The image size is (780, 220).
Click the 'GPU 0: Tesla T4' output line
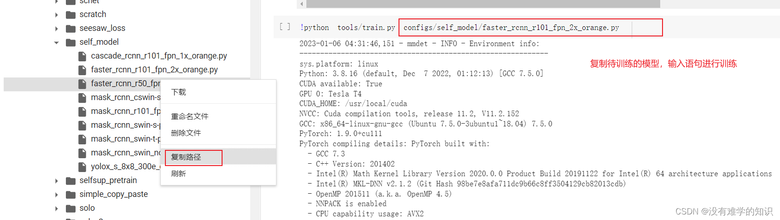point(330,94)
